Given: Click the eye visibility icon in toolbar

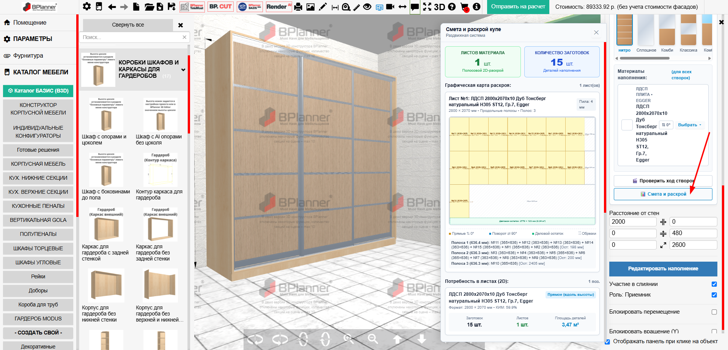Looking at the screenshot, I should pyautogui.click(x=367, y=7).
